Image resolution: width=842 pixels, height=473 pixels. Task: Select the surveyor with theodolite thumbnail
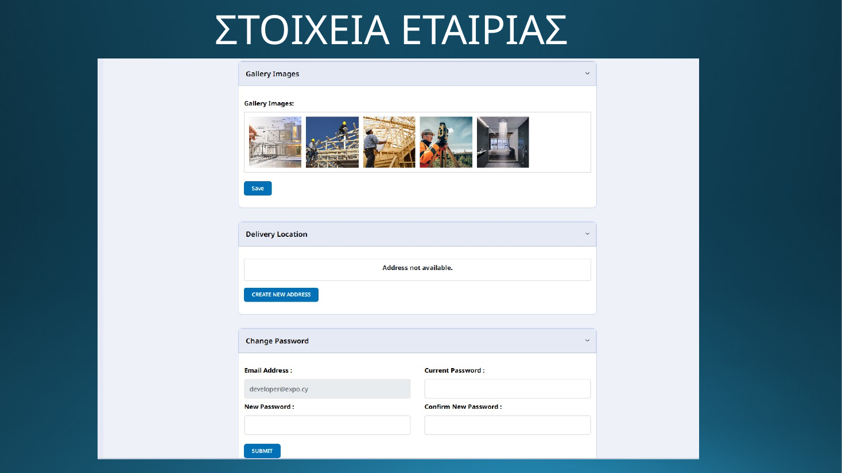pos(446,142)
